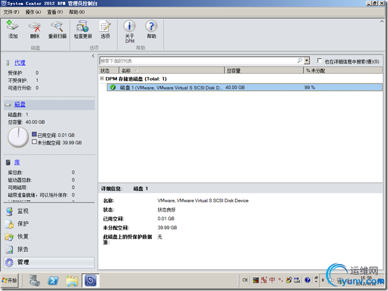Select the 磁盘 1 VMware Virtual S SCSI row
This screenshot has width=388, height=291.
(245, 87)
